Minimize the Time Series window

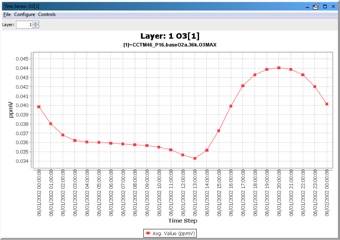point(307,7)
